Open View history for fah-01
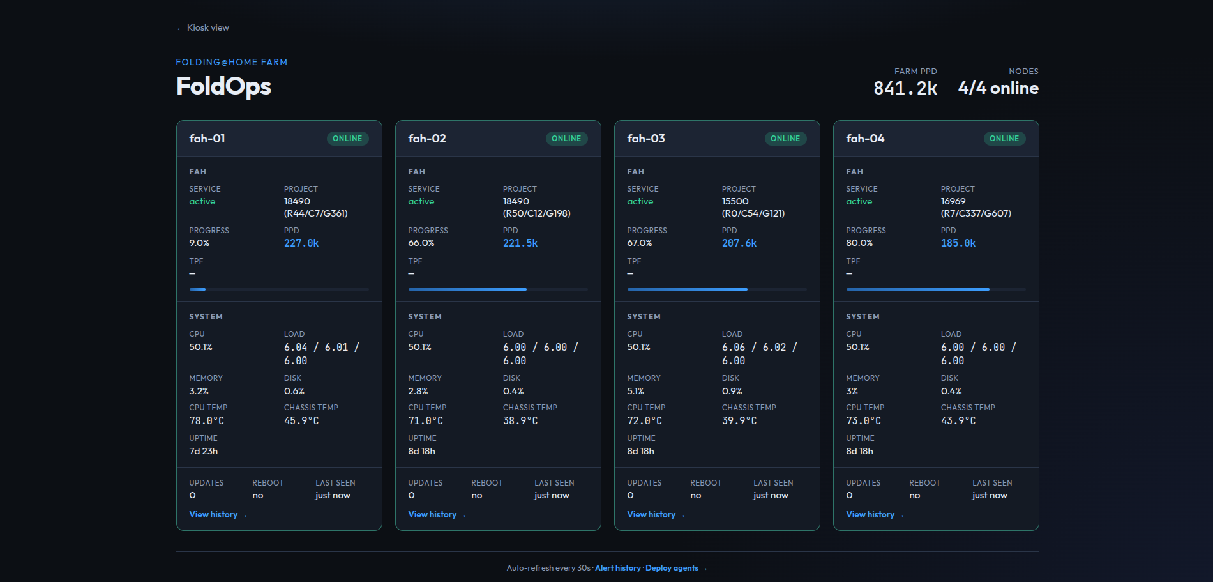Image resolution: width=1213 pixels, height=582 pixels. [x=218, y=515]
